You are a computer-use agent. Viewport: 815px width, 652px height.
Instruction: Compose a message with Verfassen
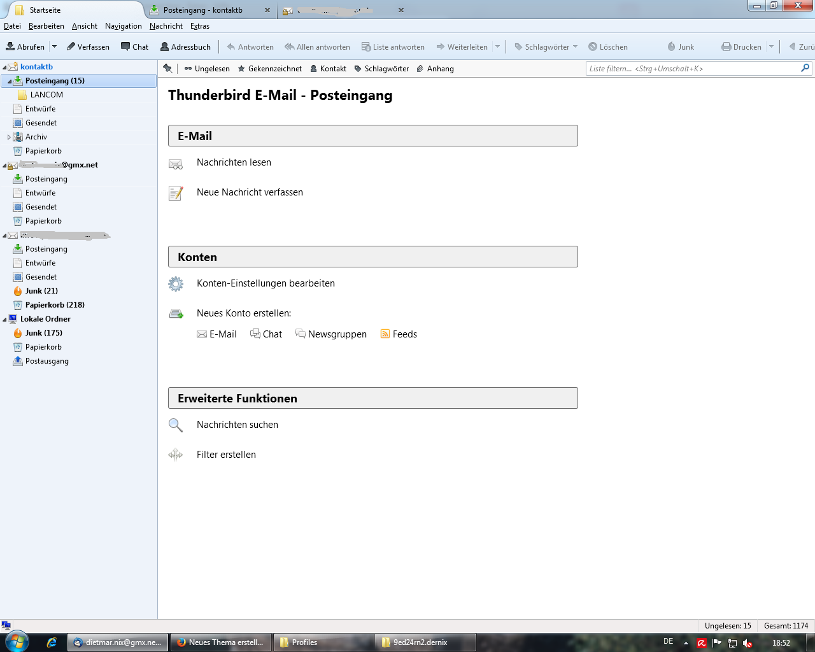coord(88,46)
